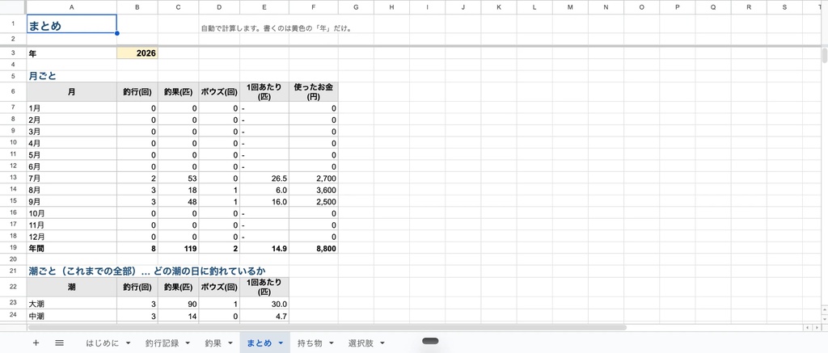Open dropdown arrow on 選択肢 tab
The width and height of the screenshot is (828, 353).
tap(382, 343)
